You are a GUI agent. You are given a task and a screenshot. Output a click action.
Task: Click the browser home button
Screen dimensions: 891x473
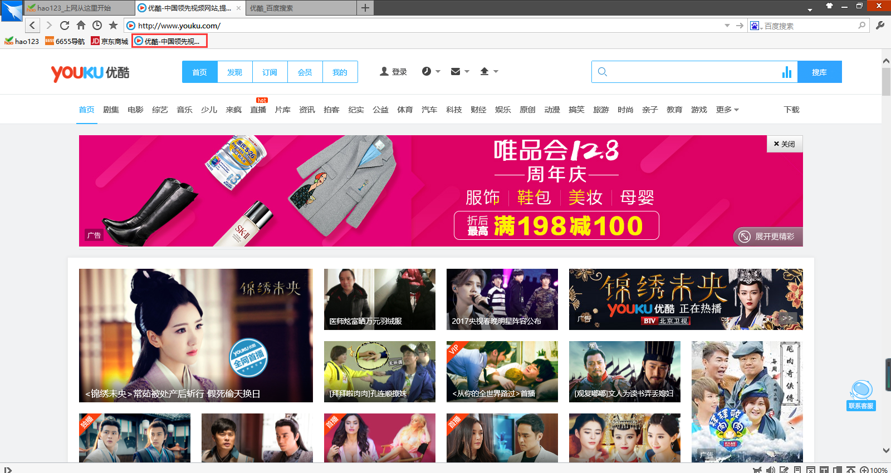coord(81,25)
